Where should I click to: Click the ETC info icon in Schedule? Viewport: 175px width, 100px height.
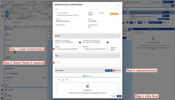(108, 42)
